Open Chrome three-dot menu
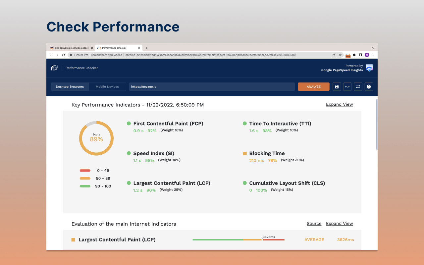Image resolution: width=424 pixels, height=265 pixels. pyautogui.click(x=373, y=55)
